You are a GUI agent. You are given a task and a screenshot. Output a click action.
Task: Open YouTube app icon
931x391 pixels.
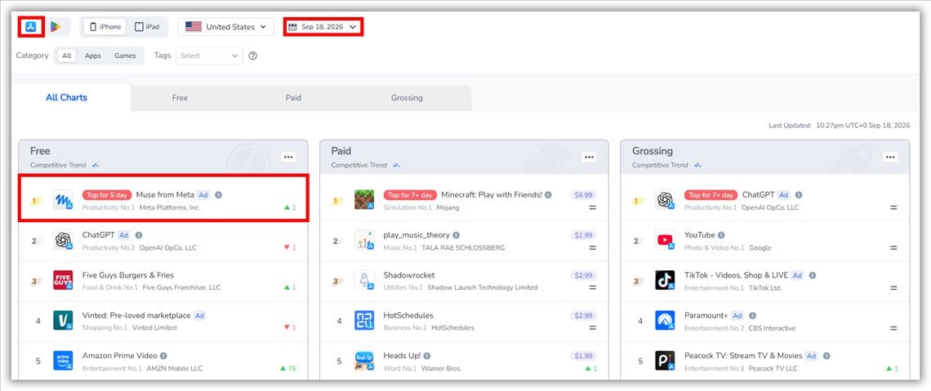[x=665, y=240]
